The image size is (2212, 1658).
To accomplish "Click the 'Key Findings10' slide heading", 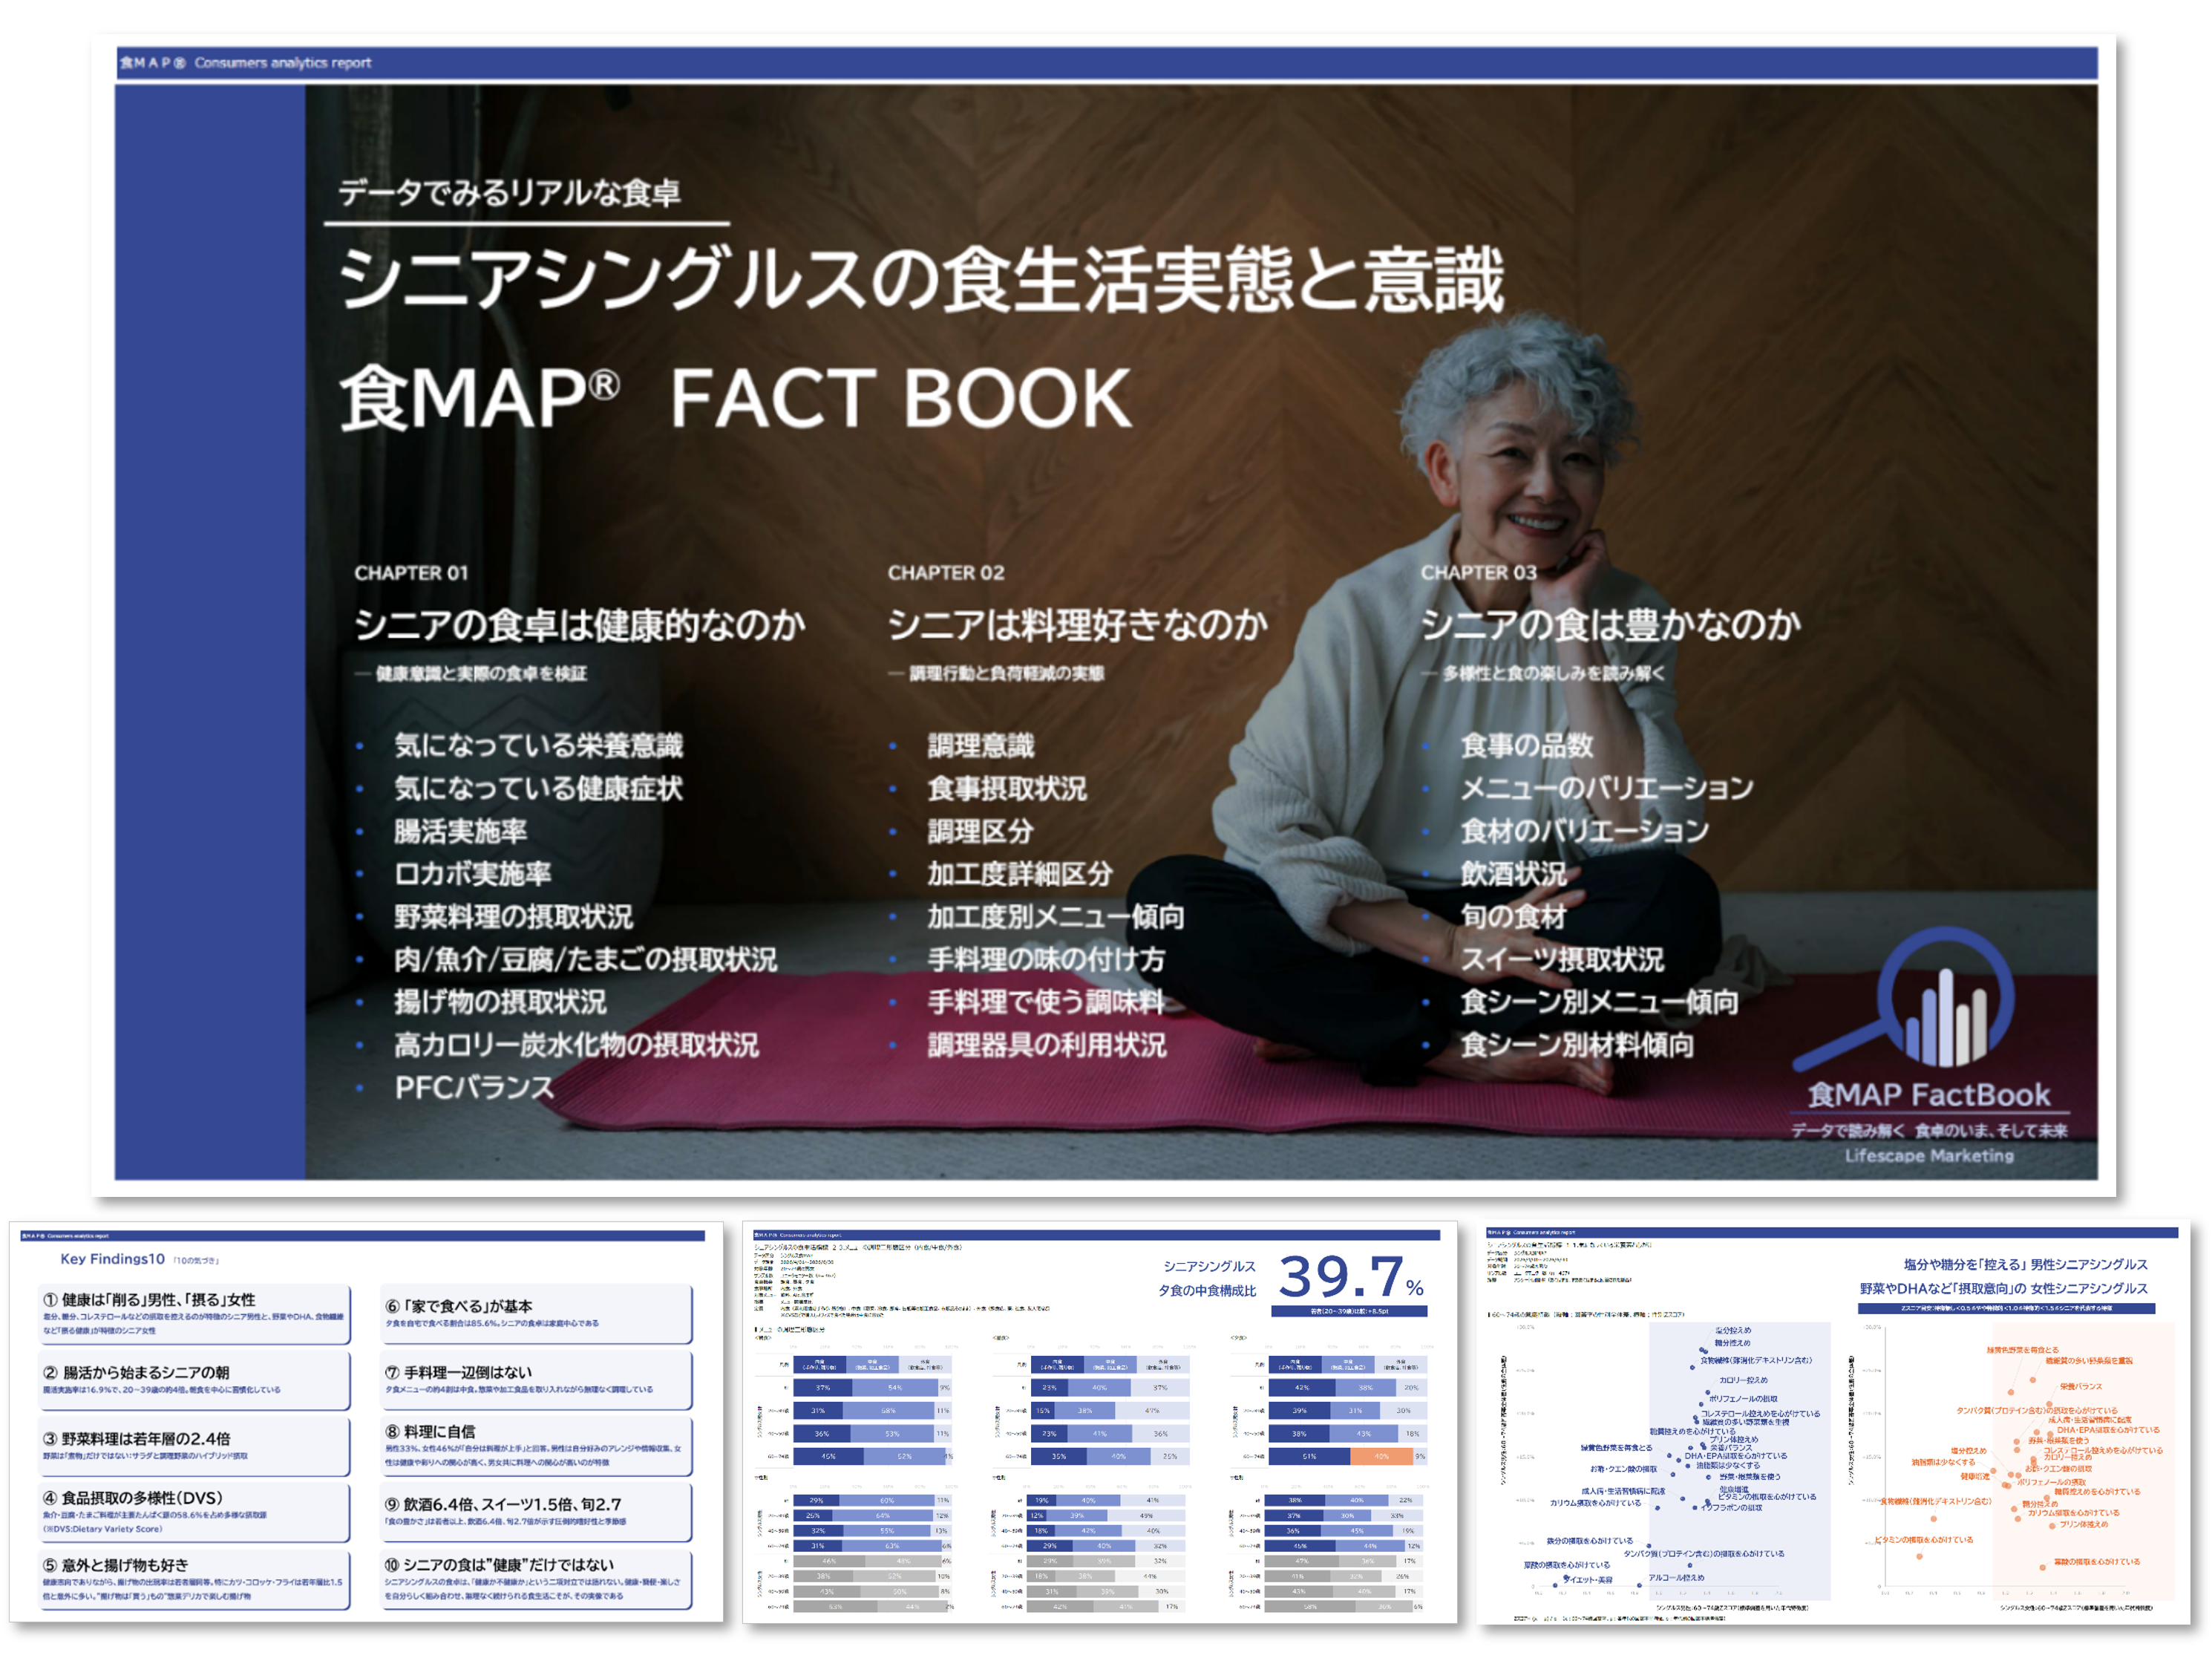I will 112,1259.
